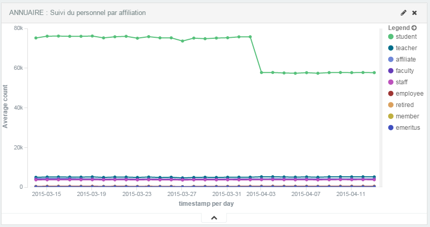The width and height of the screenshot is (430, 227).
Task: Toggle the faculty legend entry
Action: click(x=405, y=71)
